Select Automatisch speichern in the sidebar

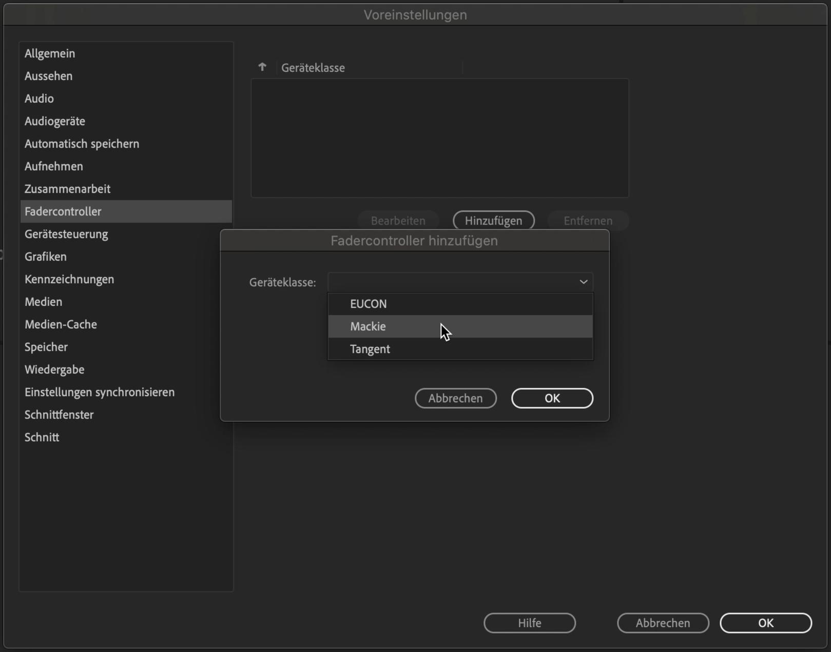point(82,144)
